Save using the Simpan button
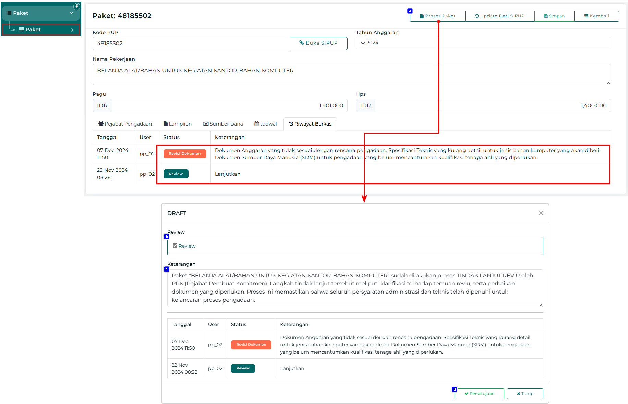628x404 pixels. [554, 16]
